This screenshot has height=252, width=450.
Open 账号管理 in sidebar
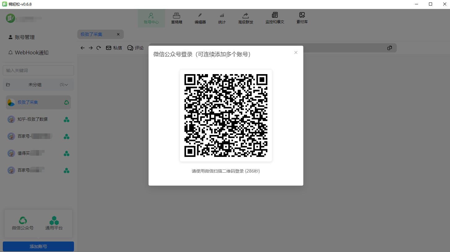click(22, 37)
